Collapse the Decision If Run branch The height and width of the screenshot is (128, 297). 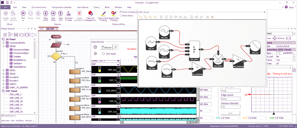49,56
